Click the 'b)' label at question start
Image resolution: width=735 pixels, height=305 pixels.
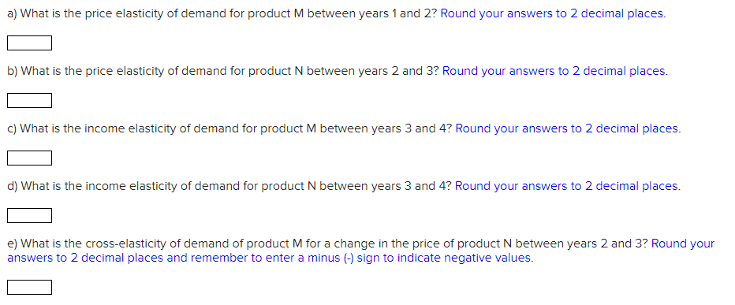(x=13, y=71)
